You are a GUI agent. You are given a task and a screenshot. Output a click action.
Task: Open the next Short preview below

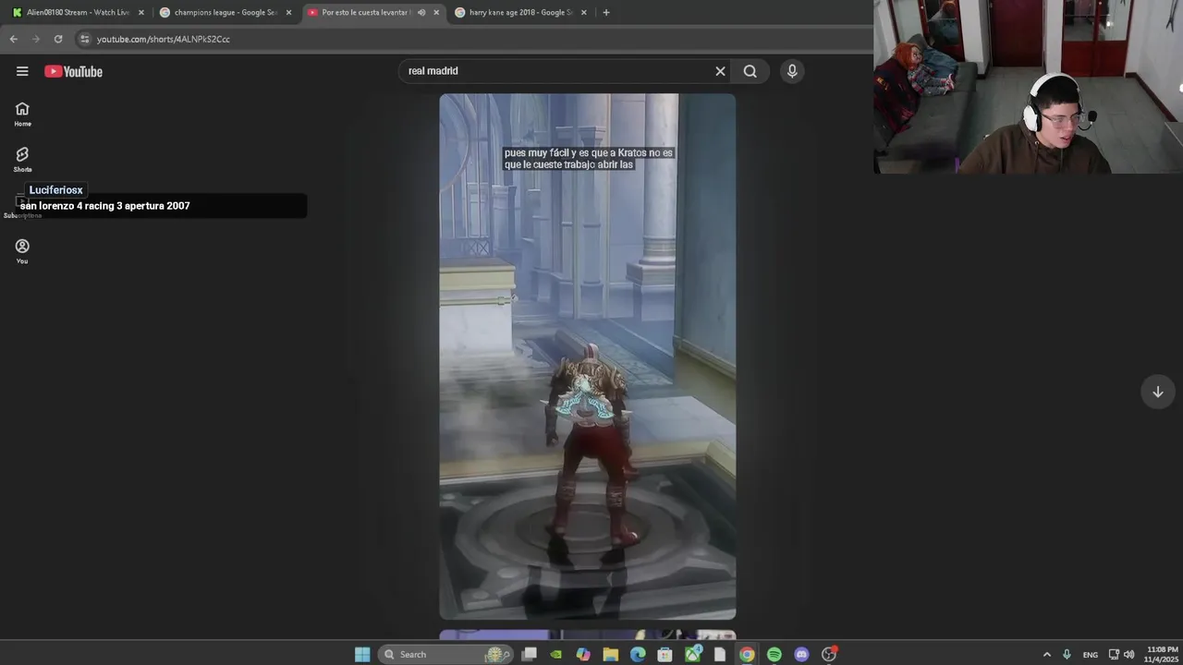[588, 635]
